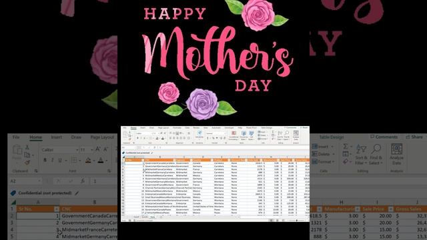This screenshot has height=240, width=427.
Task: Click MidmarketFranceCarrete cell in background sheet
Action: [89, 229]
